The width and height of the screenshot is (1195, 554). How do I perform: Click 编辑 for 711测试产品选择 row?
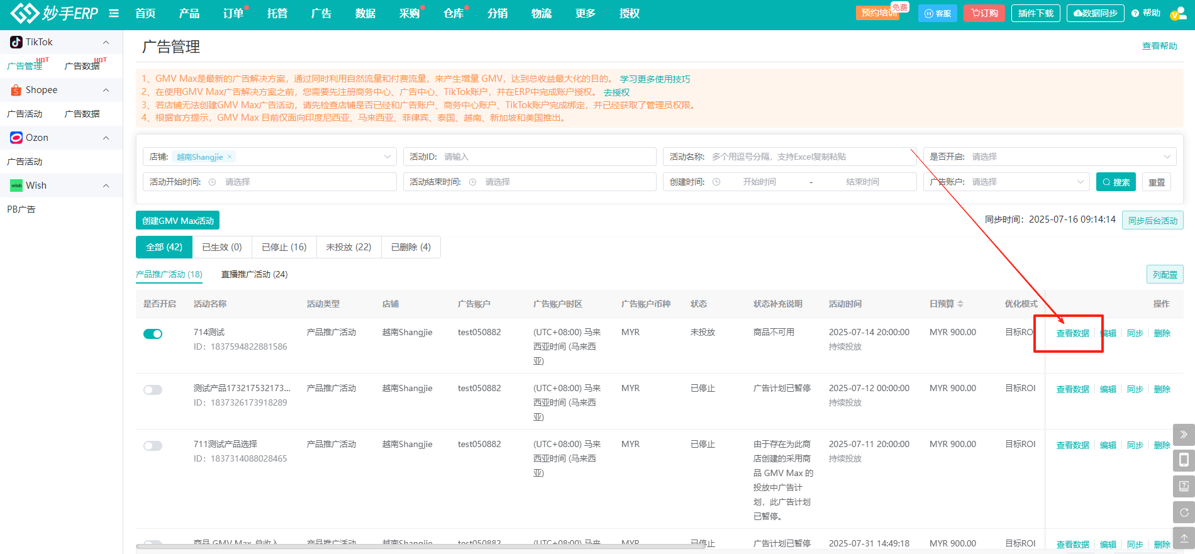click(1108, 445)
